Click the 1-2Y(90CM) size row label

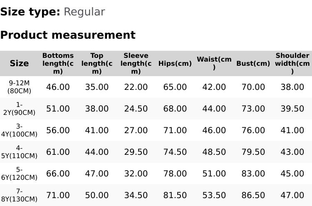coord(19,109)
